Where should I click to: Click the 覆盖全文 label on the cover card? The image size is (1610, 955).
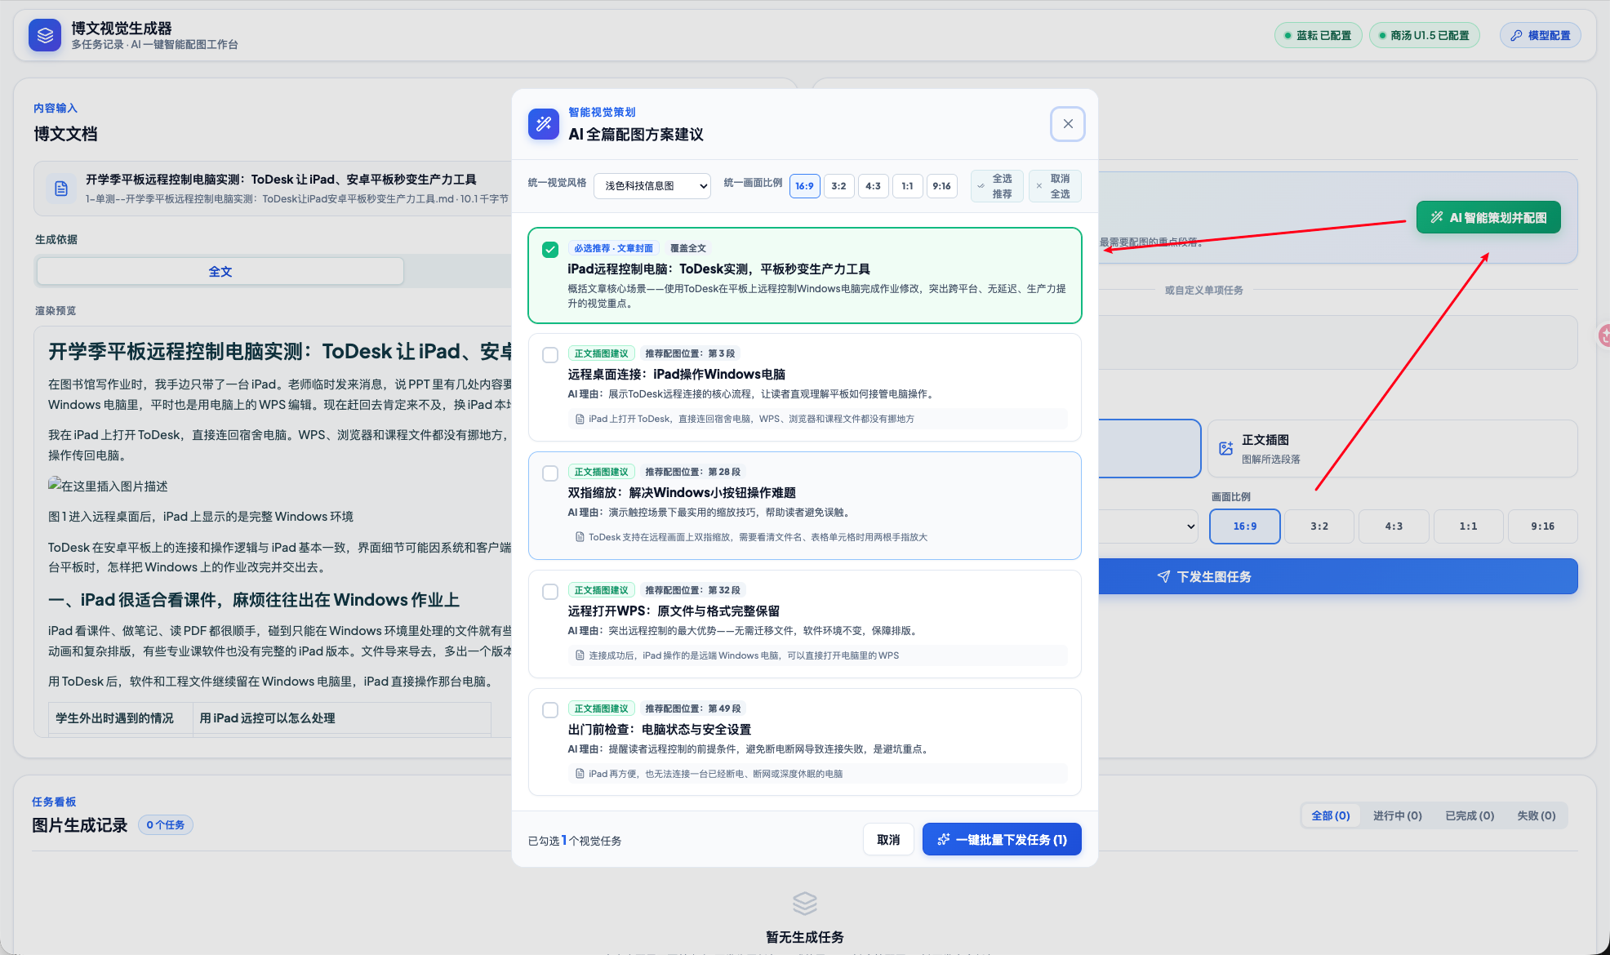(x=688, y=248)
